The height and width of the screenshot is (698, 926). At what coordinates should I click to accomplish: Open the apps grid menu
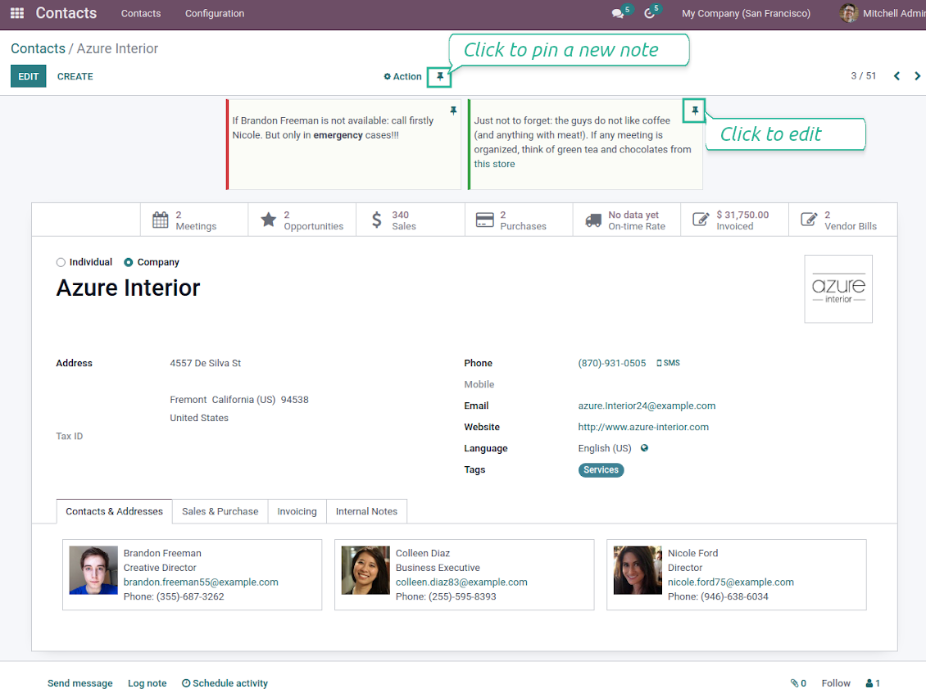tap(17, 13)
